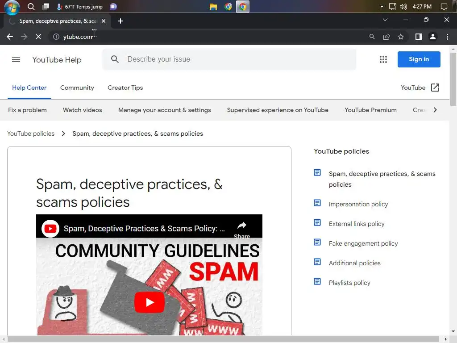Open Supervised experience on YouTube
The image size is (457, 343).
click(278, 110)
